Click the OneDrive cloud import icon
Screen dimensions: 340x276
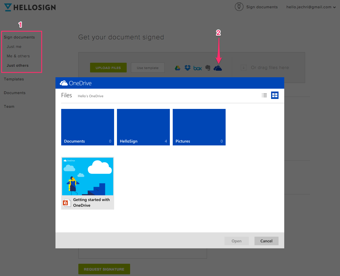pos(218,68)
